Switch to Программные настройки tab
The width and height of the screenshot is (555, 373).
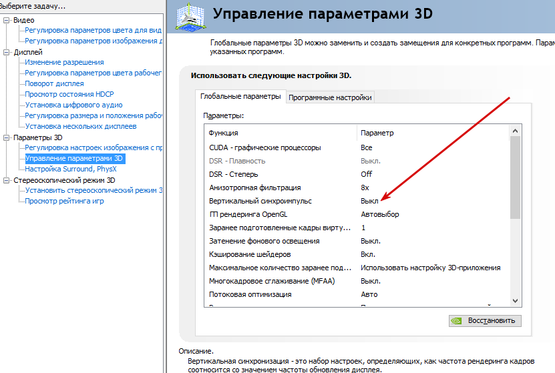tap(330, 97)
